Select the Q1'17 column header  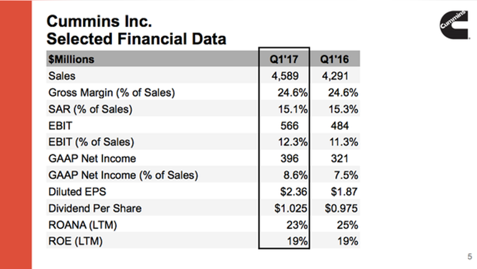pyautogui.click(x=284, y=59)
